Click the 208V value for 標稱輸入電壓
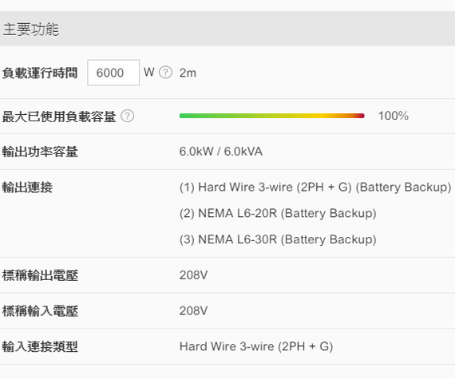The height and width of the screenshot is (379, 455). point(193,311)
